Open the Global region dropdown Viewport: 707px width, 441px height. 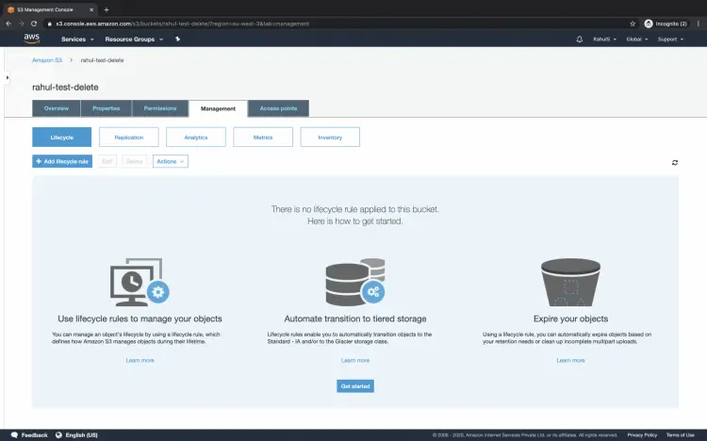click(637, 40)
